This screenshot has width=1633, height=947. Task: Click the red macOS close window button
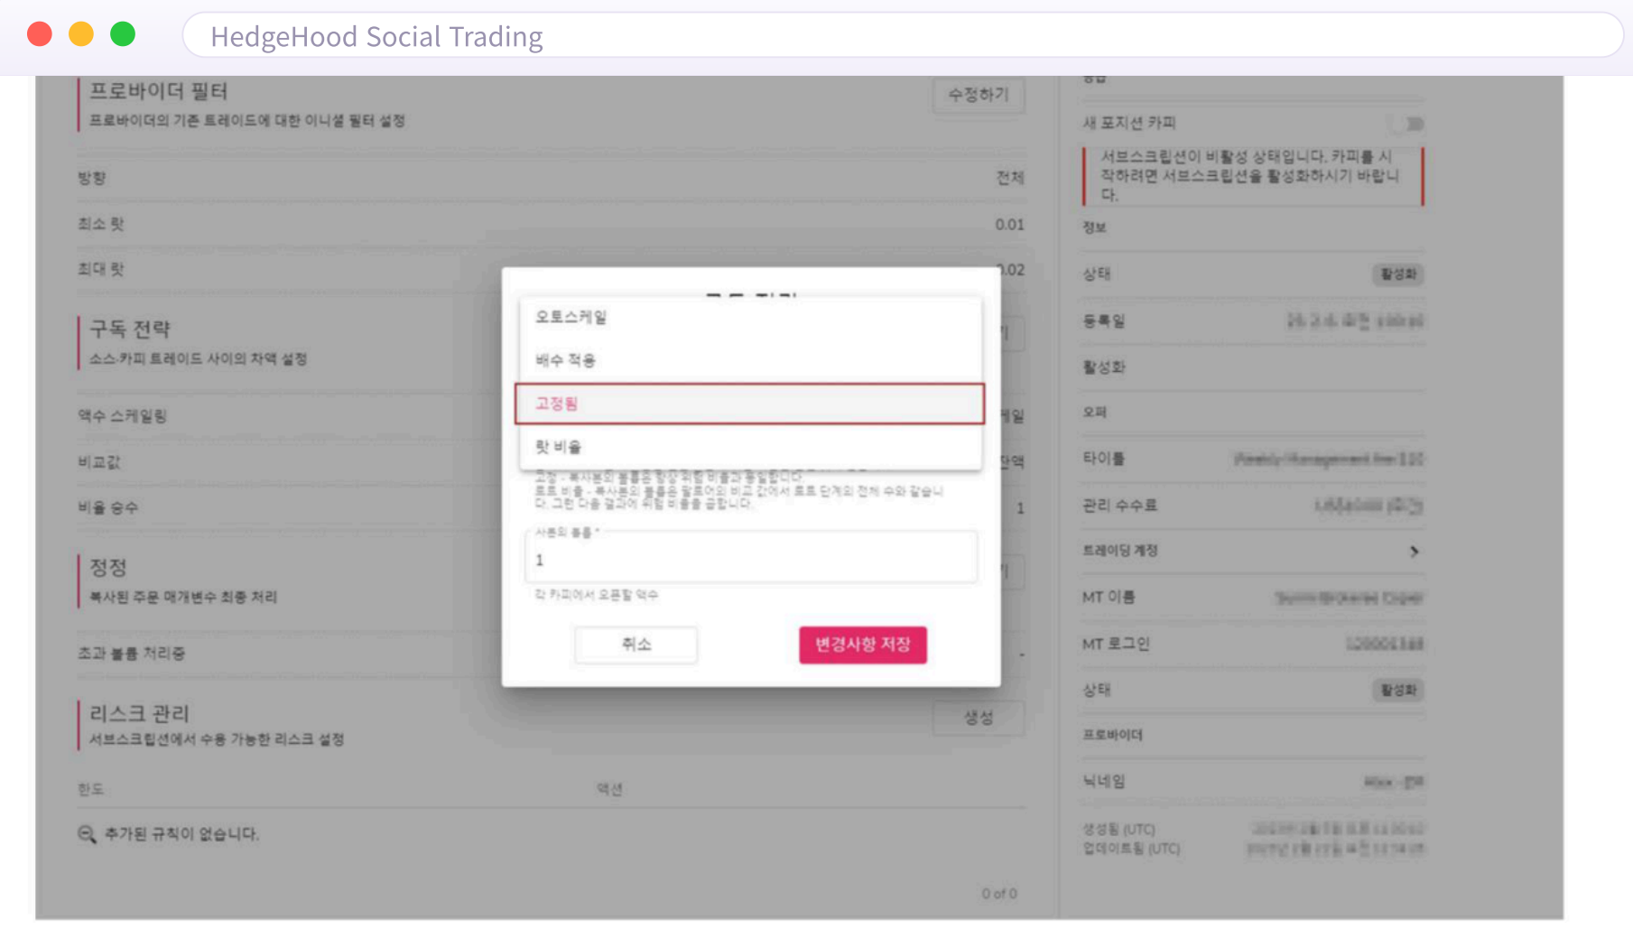point(40,34)
